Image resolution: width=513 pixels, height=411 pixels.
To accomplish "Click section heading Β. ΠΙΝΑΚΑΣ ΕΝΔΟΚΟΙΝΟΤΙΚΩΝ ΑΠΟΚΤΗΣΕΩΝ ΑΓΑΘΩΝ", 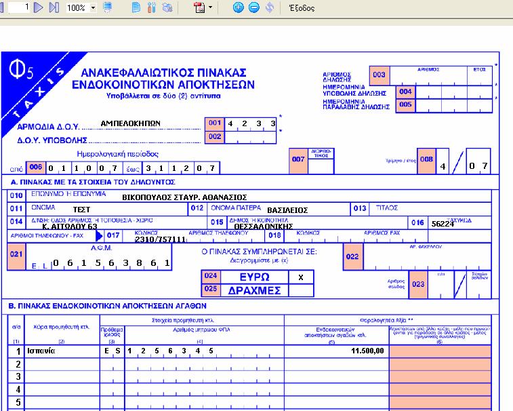I will tap(108, 306).
